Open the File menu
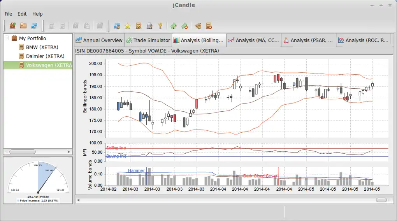The height and width of the screenshot is (221, 397). [8, 14]
